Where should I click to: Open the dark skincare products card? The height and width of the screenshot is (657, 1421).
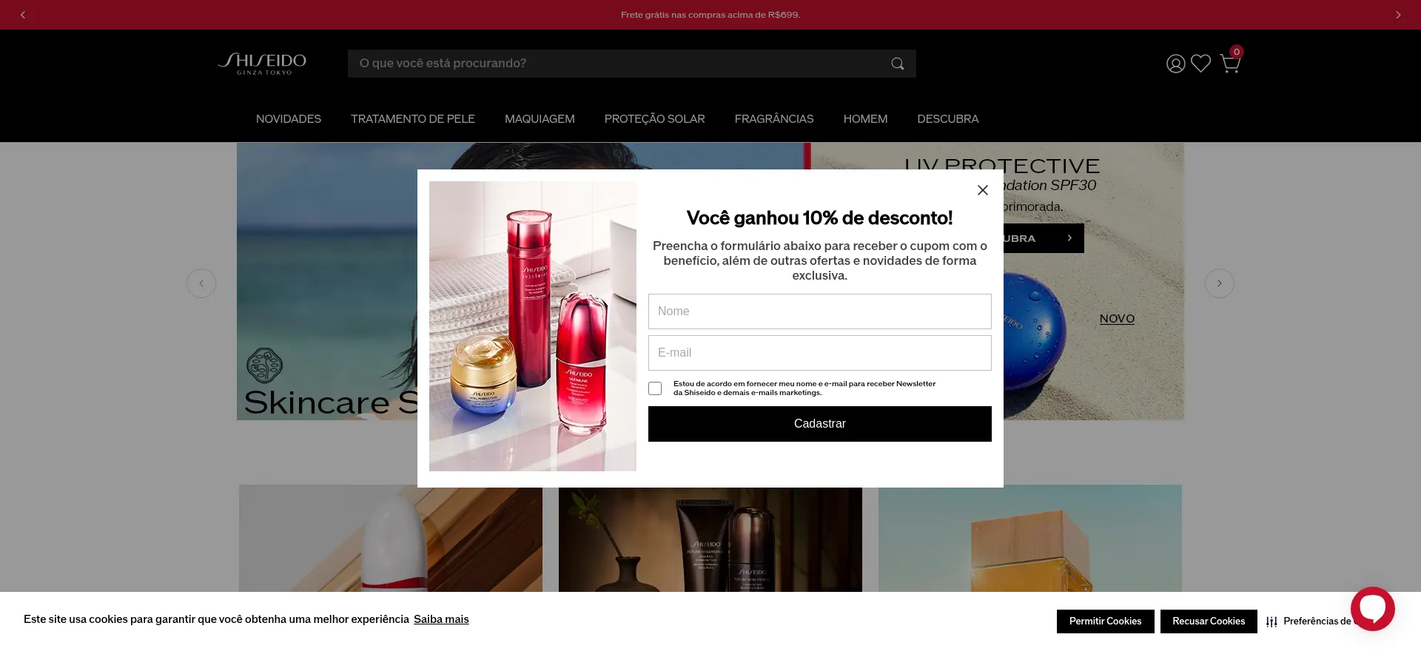[x=710, y=539]
